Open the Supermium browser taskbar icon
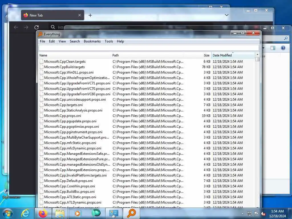Screen dimensions: 292x219 [x=96, y=213]
